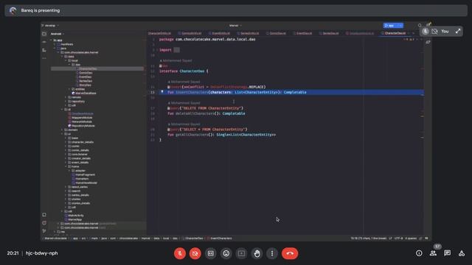Collapse the home folder in the tree
The image size is (472, 265).
click(66, 166)
